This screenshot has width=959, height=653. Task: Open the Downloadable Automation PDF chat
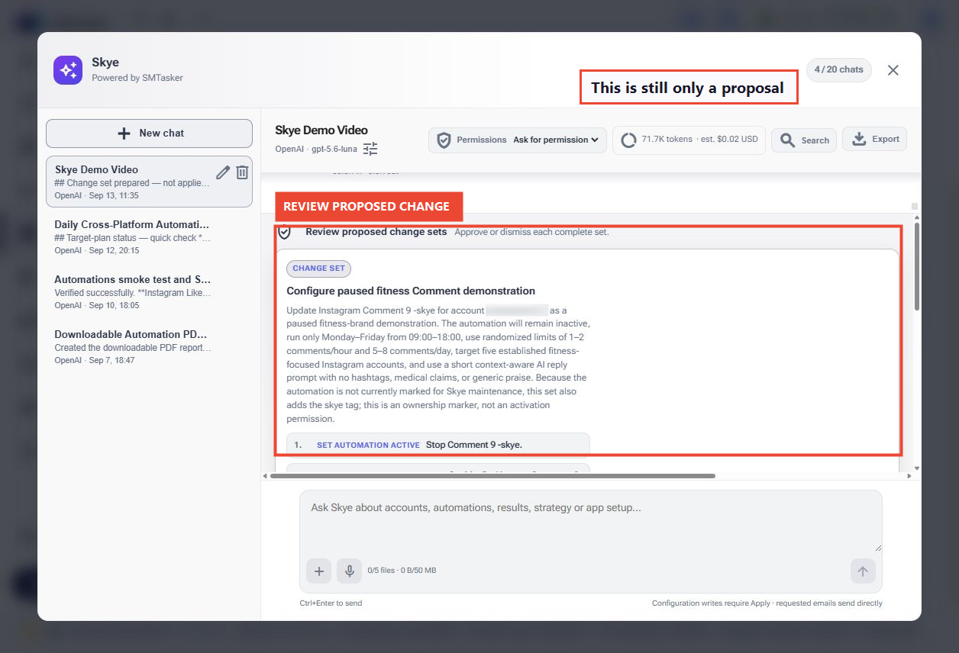click(x=149, y=347)
